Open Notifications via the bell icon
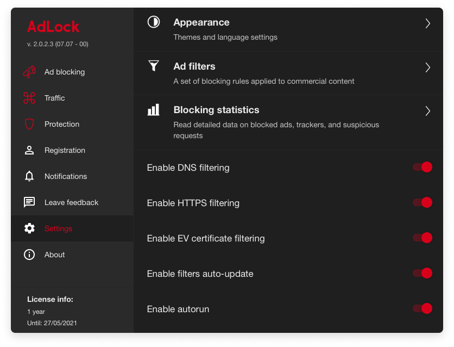 [29, 176]
